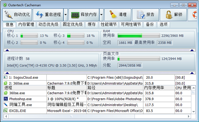Click the process list scroll down arrow
This screenshot has width=199, height=122.
[193, 112]
